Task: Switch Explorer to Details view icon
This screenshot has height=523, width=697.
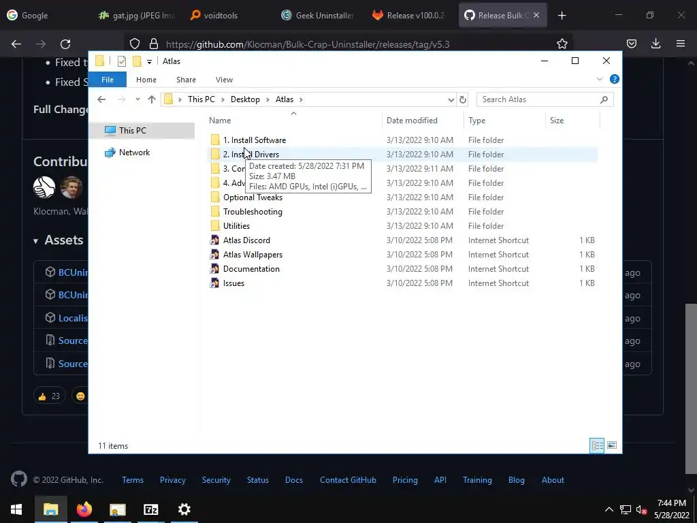Action: click(x=597, y=445)
